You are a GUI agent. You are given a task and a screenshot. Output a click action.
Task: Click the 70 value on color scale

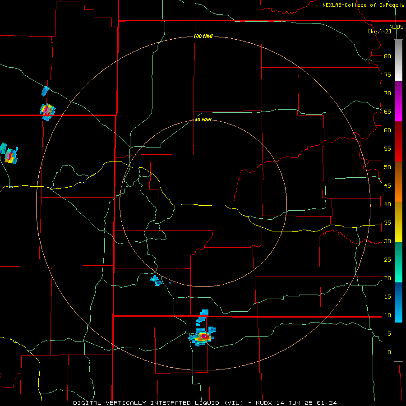click(x=388, y=93)
